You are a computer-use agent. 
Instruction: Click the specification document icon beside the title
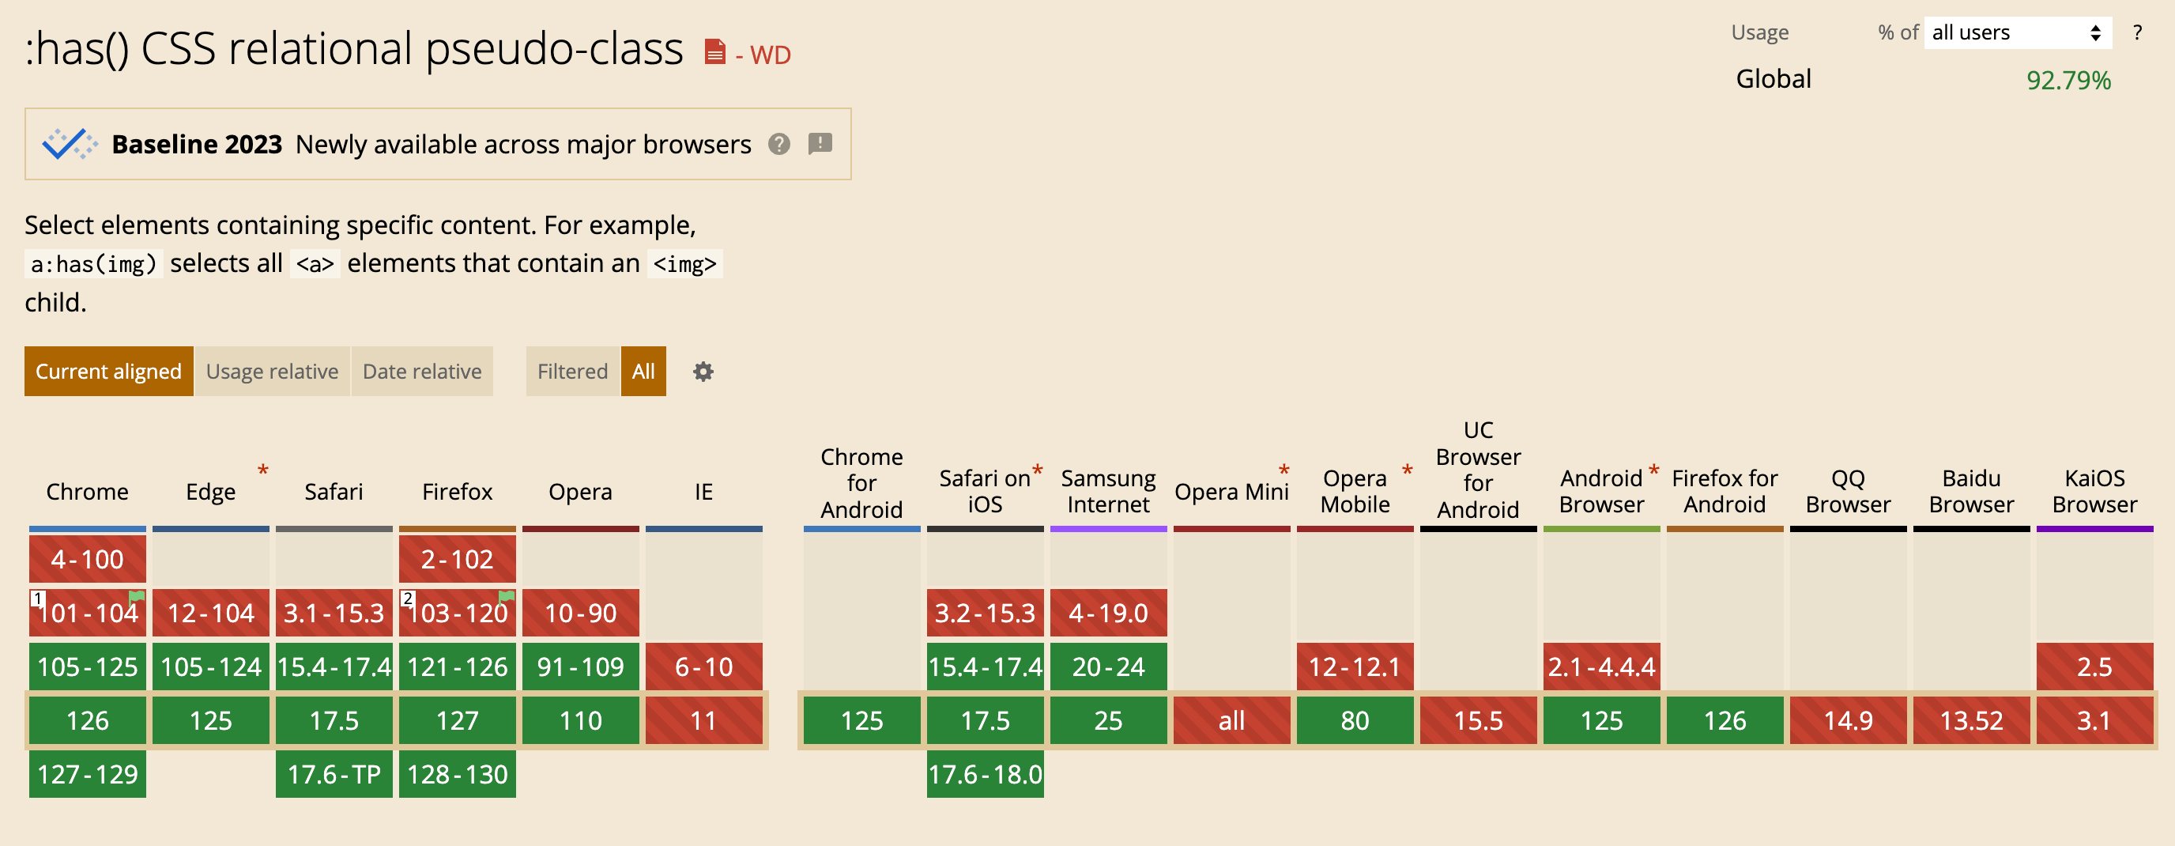(714, 52)
